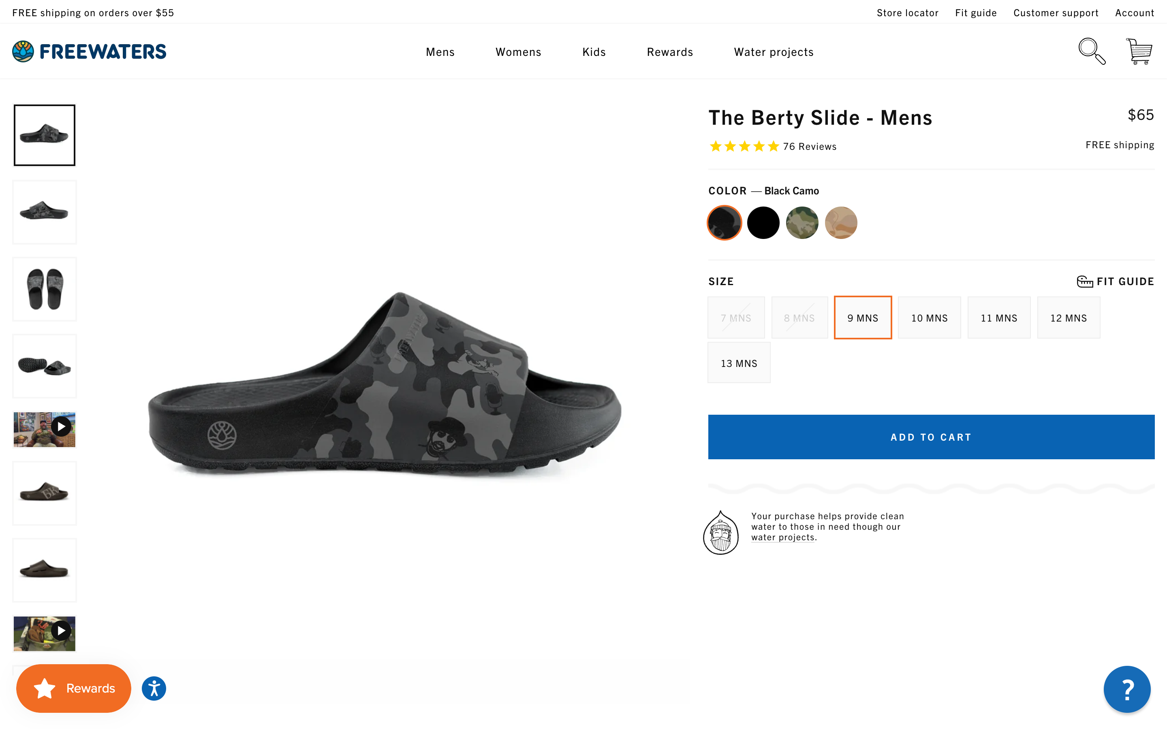This screenshot has width=1167, height=729.
Task: Open the Mens navigation menu
Action: [440, 52]
